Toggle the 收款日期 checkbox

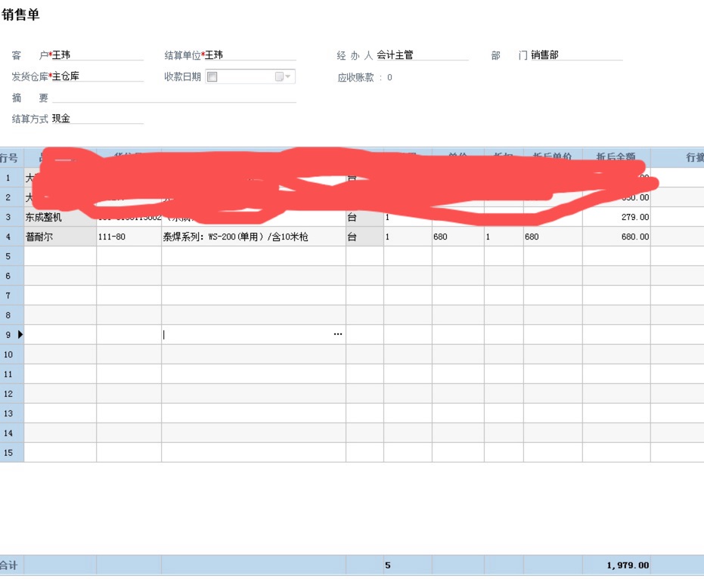pos(212,77)
